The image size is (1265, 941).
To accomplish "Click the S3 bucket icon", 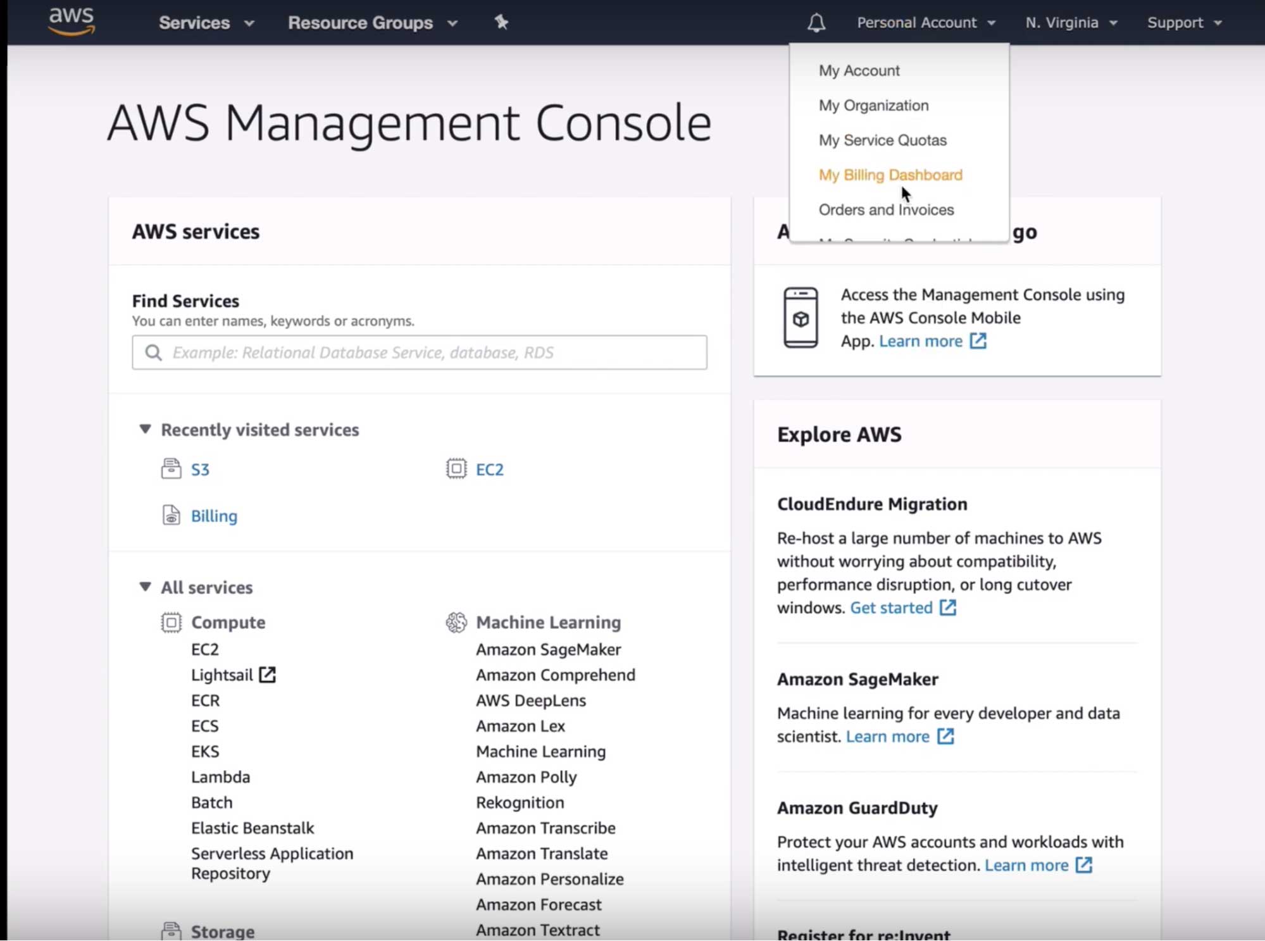I will (171, 469).
